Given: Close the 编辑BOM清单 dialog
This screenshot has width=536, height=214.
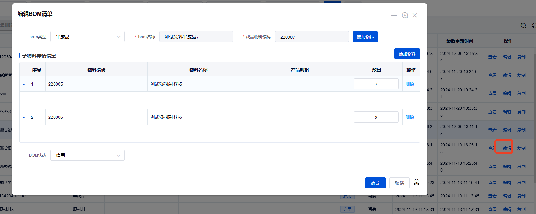Looking at the screenshot, I should click(x=415, y=15).
